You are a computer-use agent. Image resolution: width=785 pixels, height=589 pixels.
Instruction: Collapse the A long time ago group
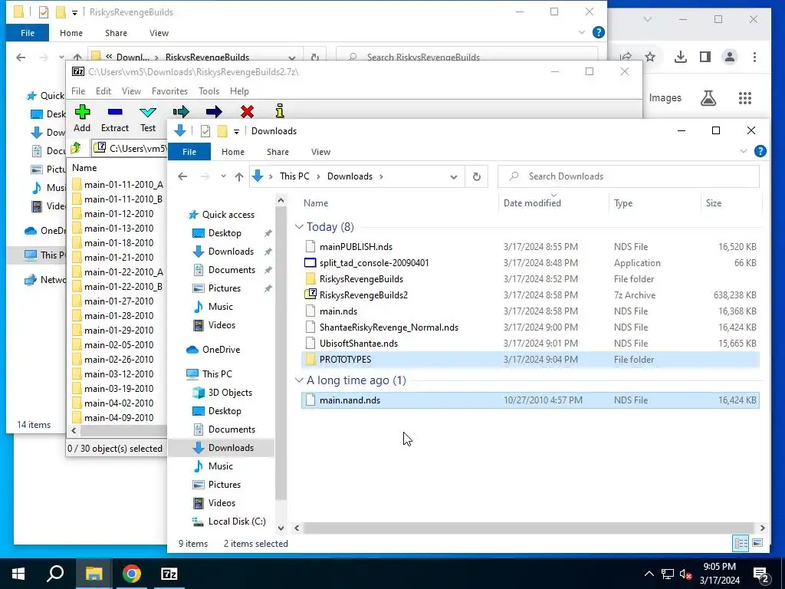click(300, 380)
